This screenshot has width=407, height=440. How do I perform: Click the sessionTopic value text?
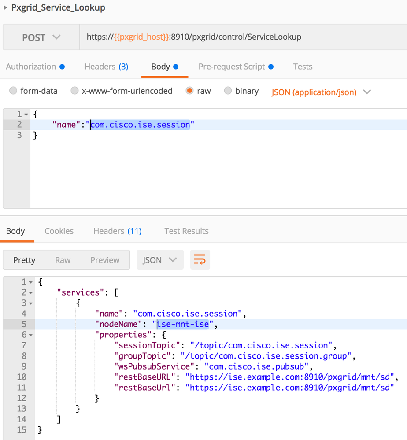click(261, 345)
